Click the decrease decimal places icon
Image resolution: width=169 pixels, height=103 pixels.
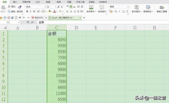click(x=127, y=11)
